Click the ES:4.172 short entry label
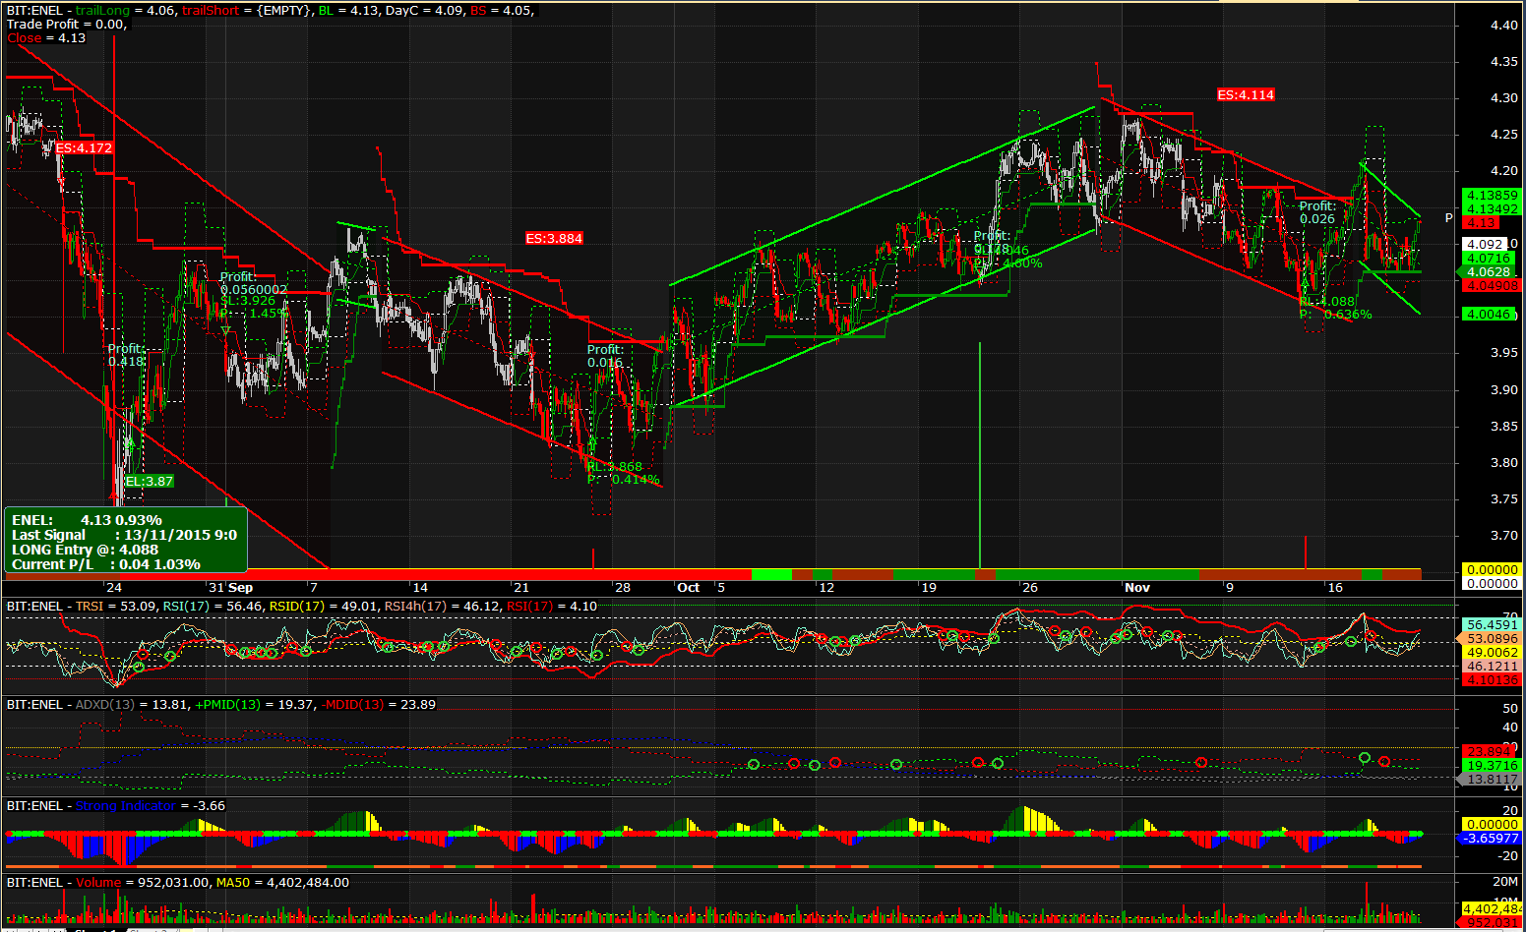This screenshot has height=932, width=1526. [84, 148]
